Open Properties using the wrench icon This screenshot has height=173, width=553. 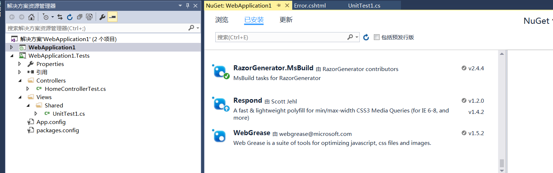(102, 17)
